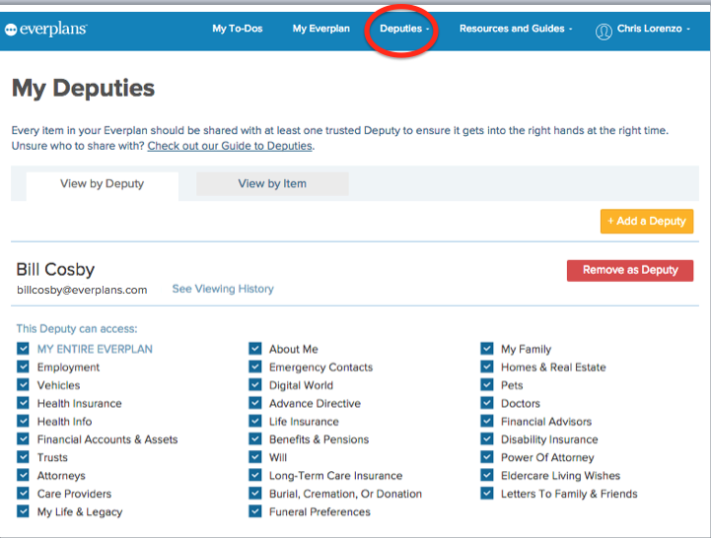Toggle the Power Of Attorney checkbox

tap(487, 457)
